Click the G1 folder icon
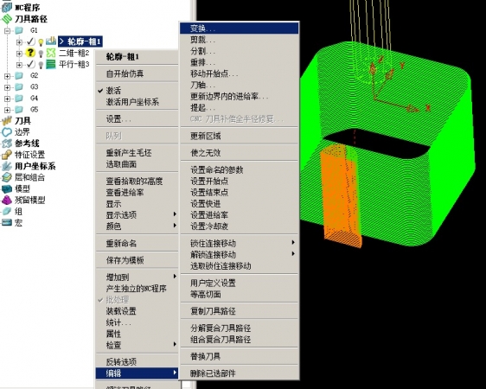The image size is (486, 389). 19,30
